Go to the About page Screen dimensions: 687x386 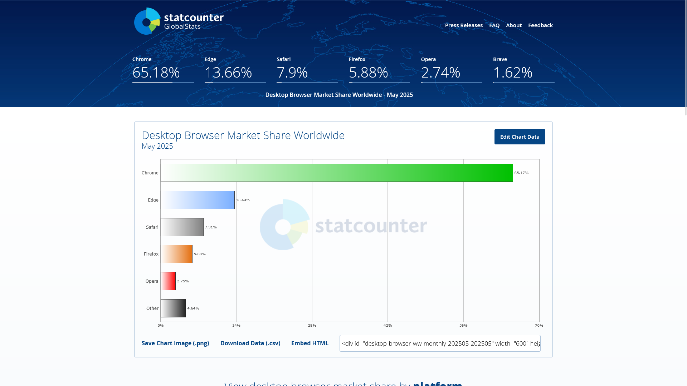coord(514,25)
